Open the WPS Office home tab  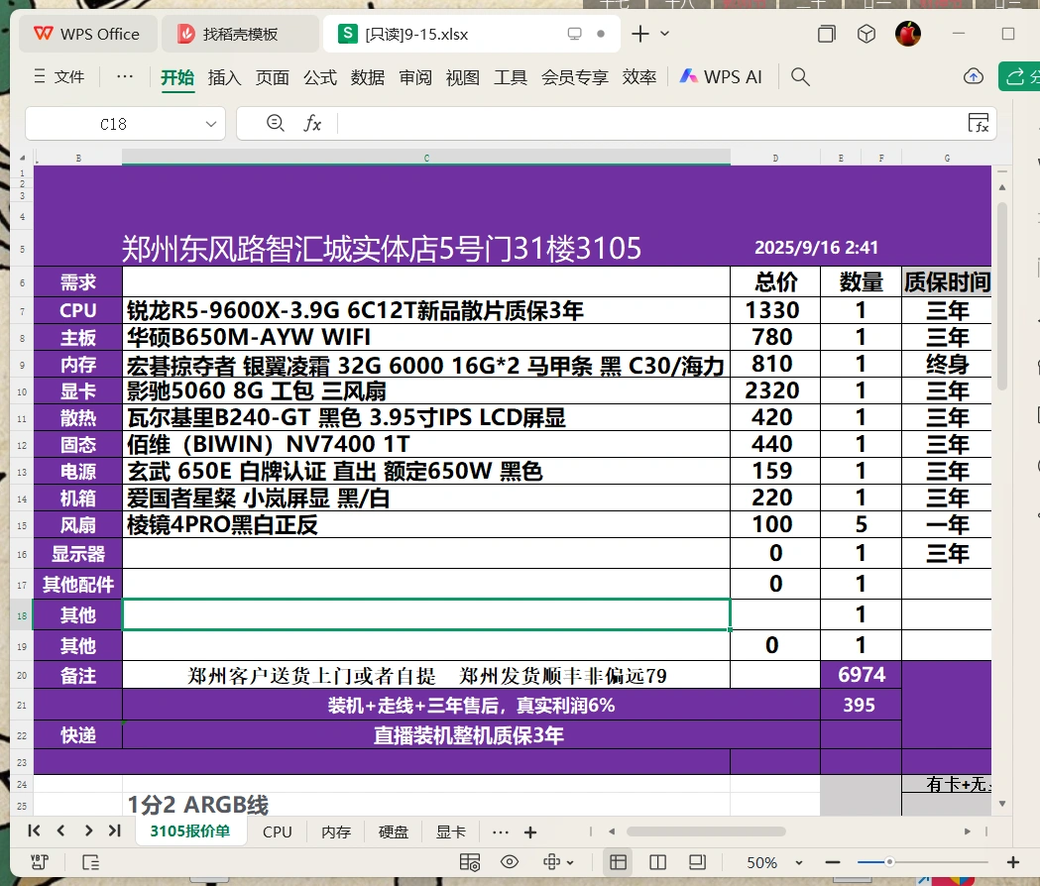pyautogui.click(x=87, y=34)
